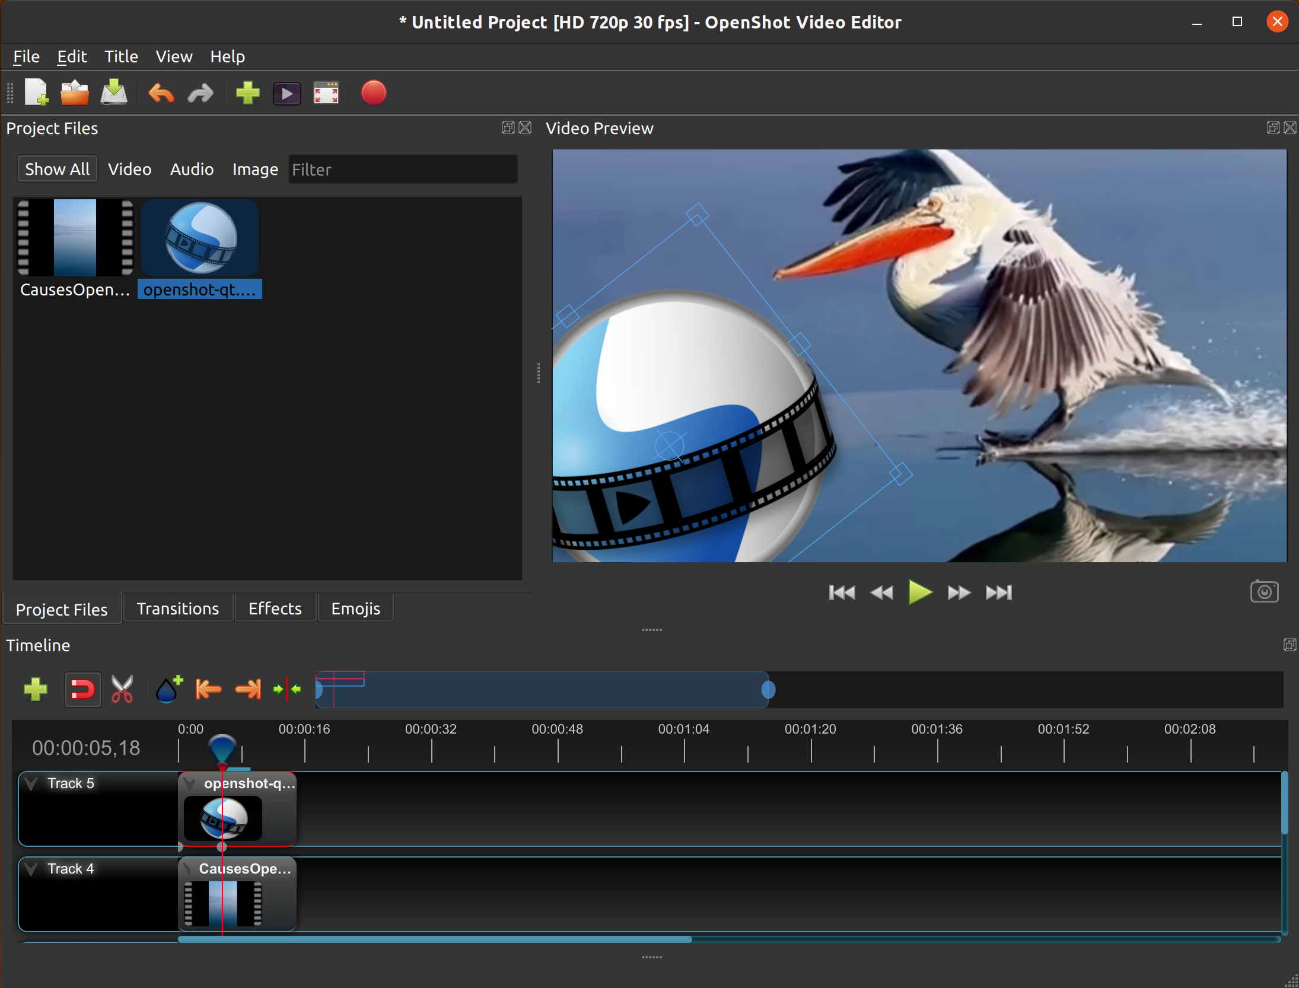
Task: Select the Enable Razor/Split tool
Action: [122, 689]
